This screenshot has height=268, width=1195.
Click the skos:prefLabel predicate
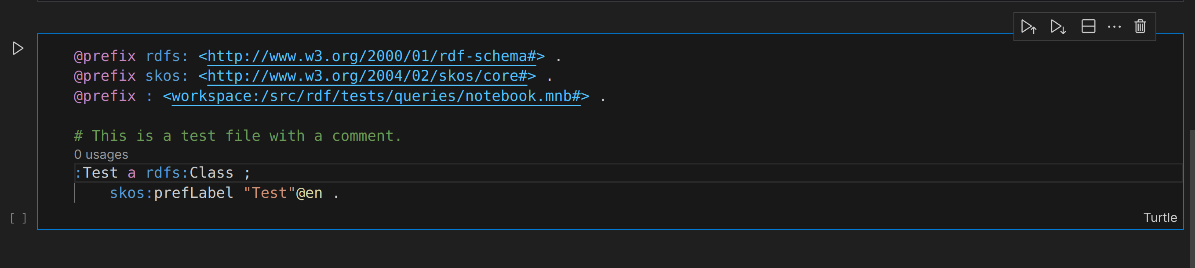171,193
